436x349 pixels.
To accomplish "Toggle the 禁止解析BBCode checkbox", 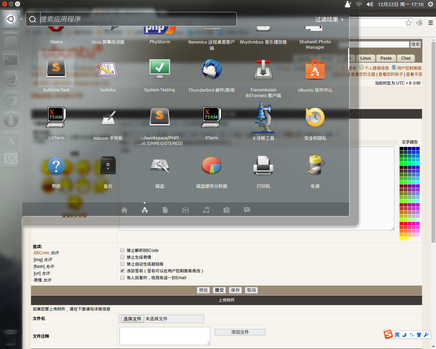I will pyautogui.click(x=122, y=250).
